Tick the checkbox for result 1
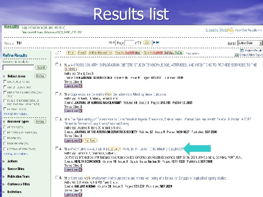263x197 pixels. coord(57,65)
